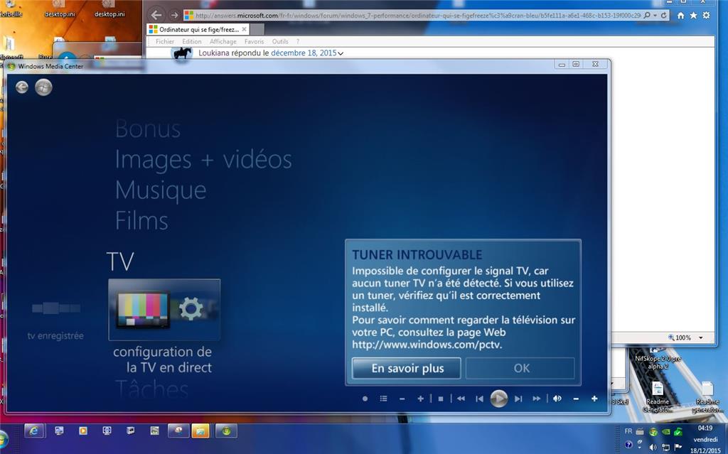Click OK in the Tuner introuvable dialog
Screen dimensions: 728x454
pyautogui.click(x=520, y=368)
